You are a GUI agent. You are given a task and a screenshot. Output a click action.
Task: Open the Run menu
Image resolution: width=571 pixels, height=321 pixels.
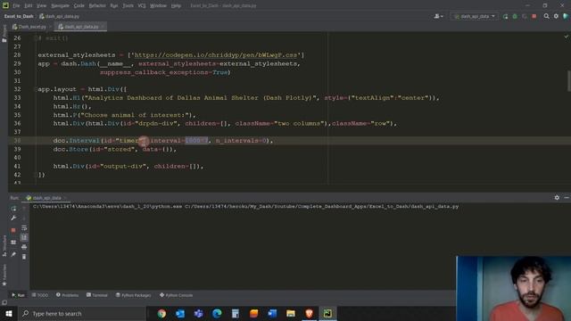(114, 6)
